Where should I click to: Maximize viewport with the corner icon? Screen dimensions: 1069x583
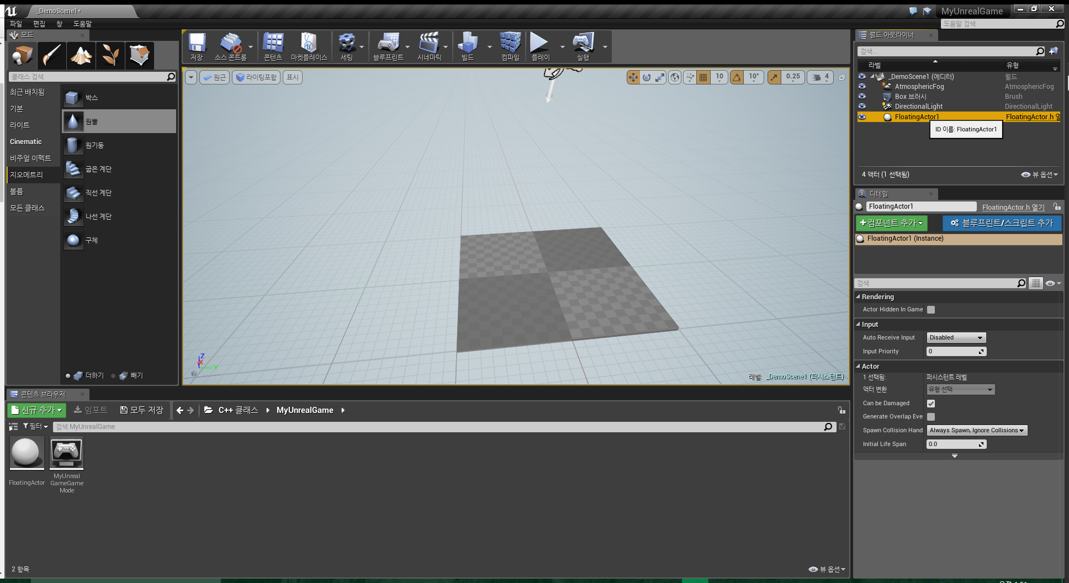coord(842,77)
